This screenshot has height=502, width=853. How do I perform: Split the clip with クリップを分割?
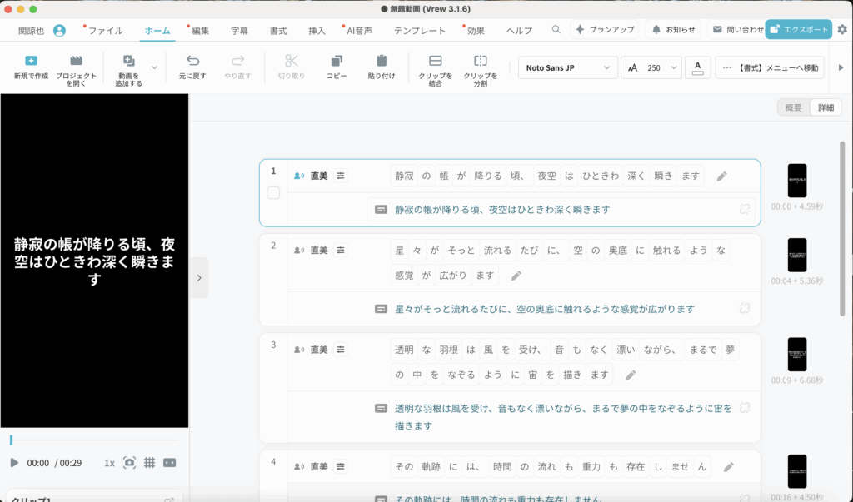coord(481,68)
